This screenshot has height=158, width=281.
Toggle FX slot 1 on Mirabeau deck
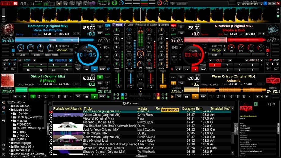pyautogui.click(x=268, y=50)
